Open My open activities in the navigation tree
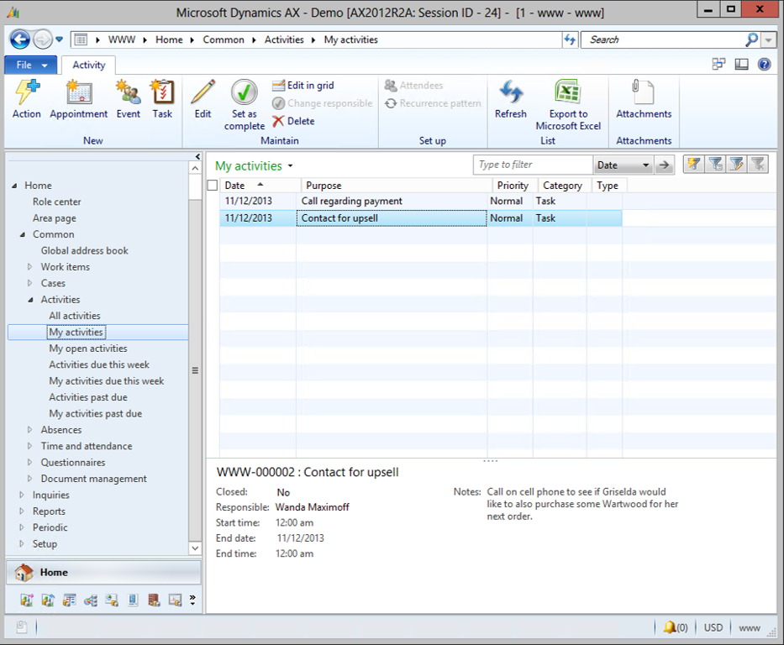 click(x=88, y=349)
